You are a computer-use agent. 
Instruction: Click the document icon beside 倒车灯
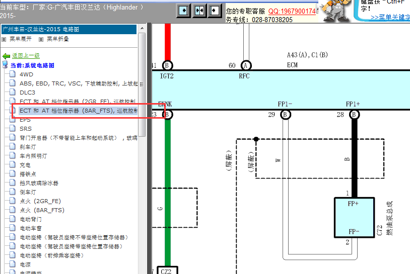12,191
